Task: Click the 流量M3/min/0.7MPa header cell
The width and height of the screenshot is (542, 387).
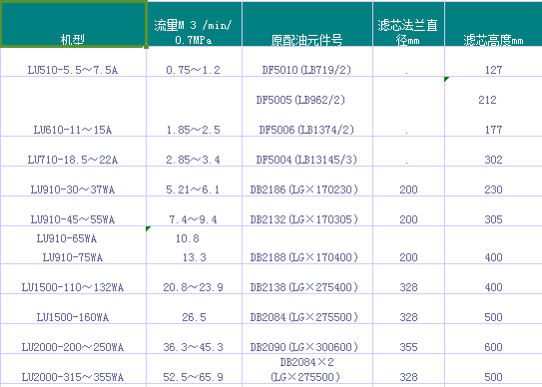Action: (195, 24)
